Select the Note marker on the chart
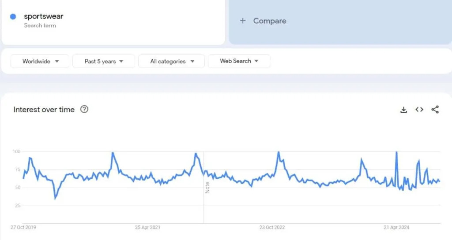 [x=207, y=187]
